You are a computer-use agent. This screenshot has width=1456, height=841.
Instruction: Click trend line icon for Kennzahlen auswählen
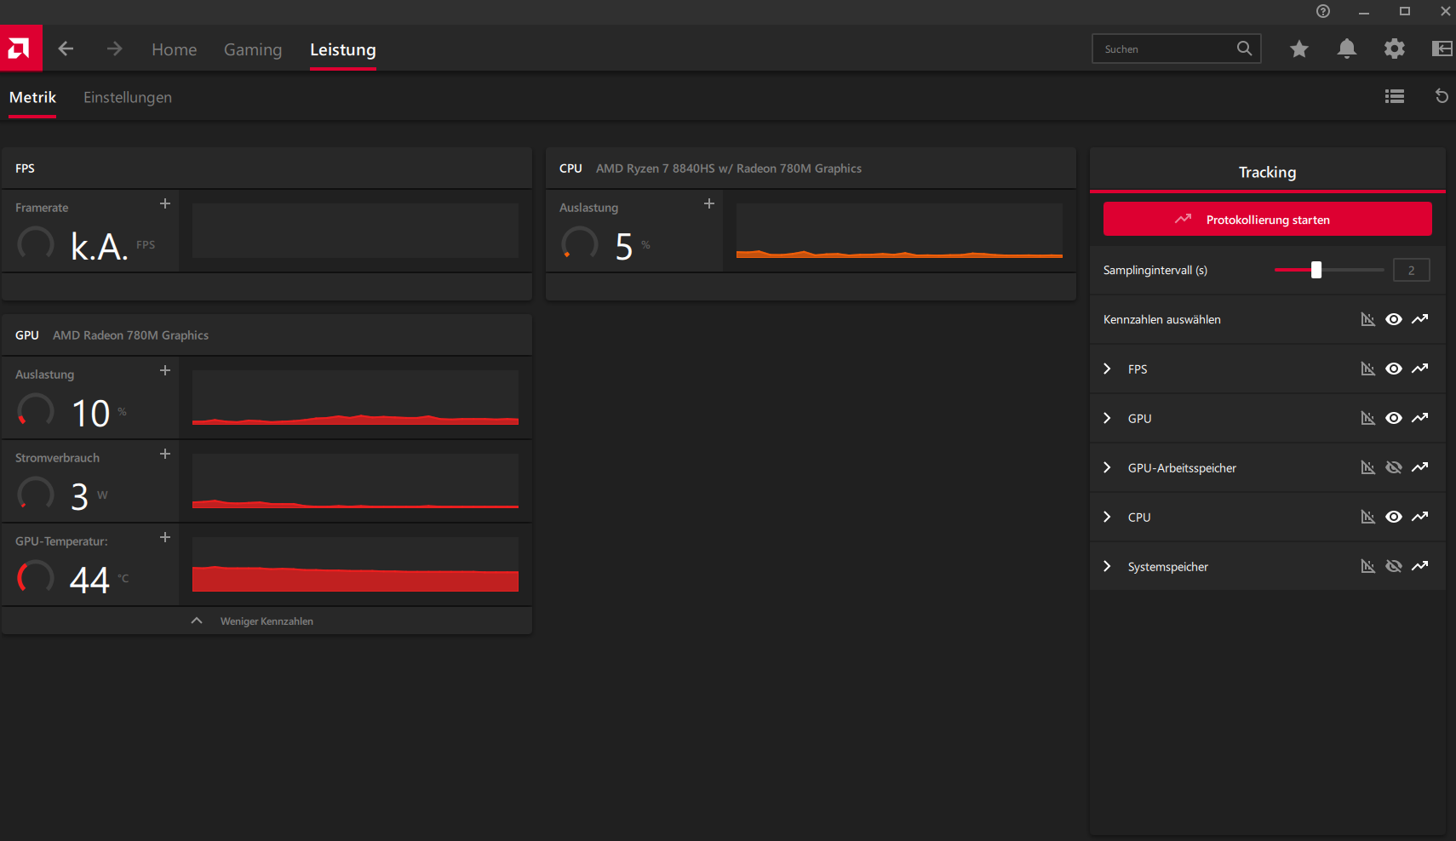click(1419, 319)
